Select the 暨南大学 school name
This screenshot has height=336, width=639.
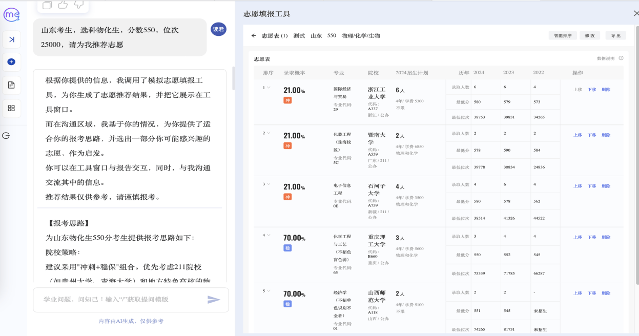(377, 138)
